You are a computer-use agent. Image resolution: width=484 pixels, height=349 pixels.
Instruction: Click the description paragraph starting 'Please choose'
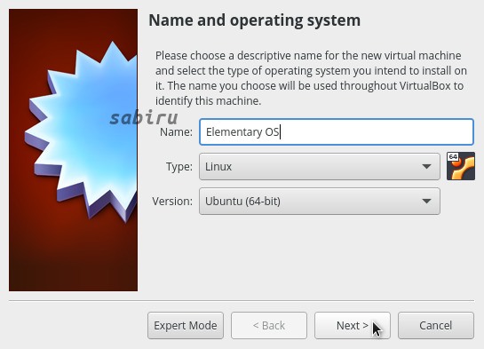(x=311, y=78)
